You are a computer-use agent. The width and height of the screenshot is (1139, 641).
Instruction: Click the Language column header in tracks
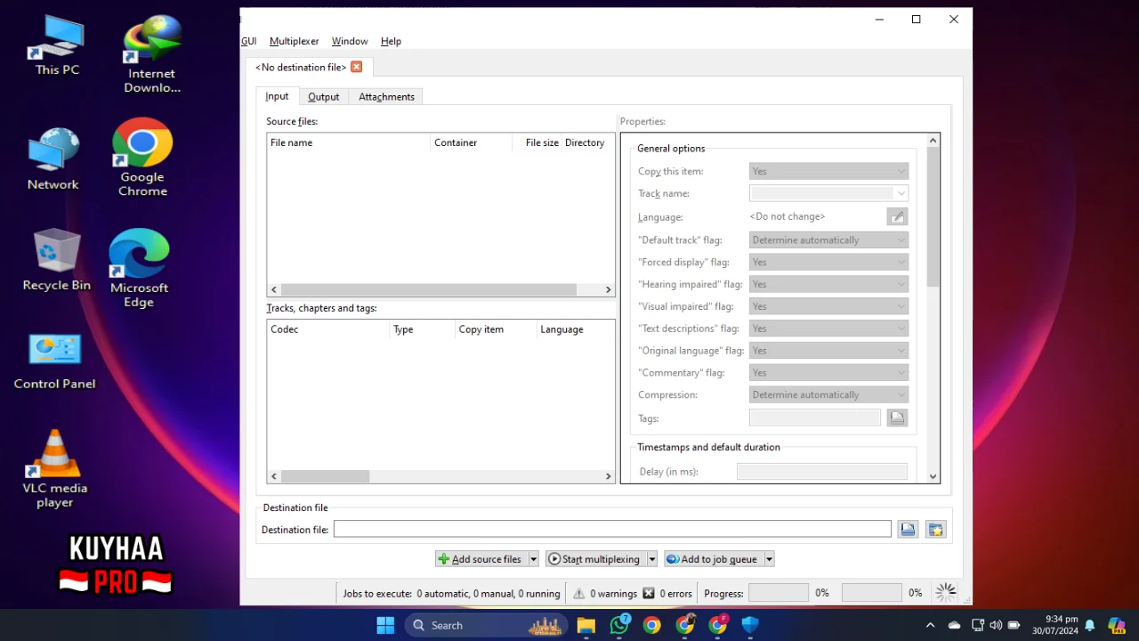(576, 329)
